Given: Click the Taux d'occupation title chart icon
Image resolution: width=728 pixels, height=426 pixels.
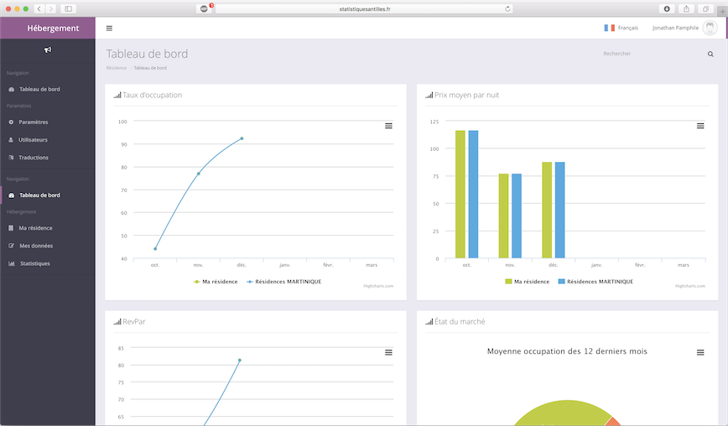Looking at the screenshot, I should [x=117, y=95].
